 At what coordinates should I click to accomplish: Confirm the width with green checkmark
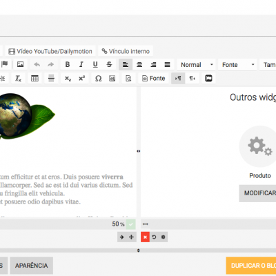[131, 224]
